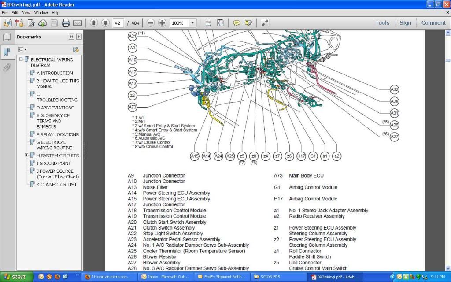The image size is (451, 282).
Task: Zoom out with minus button
Action: [151, 23]
